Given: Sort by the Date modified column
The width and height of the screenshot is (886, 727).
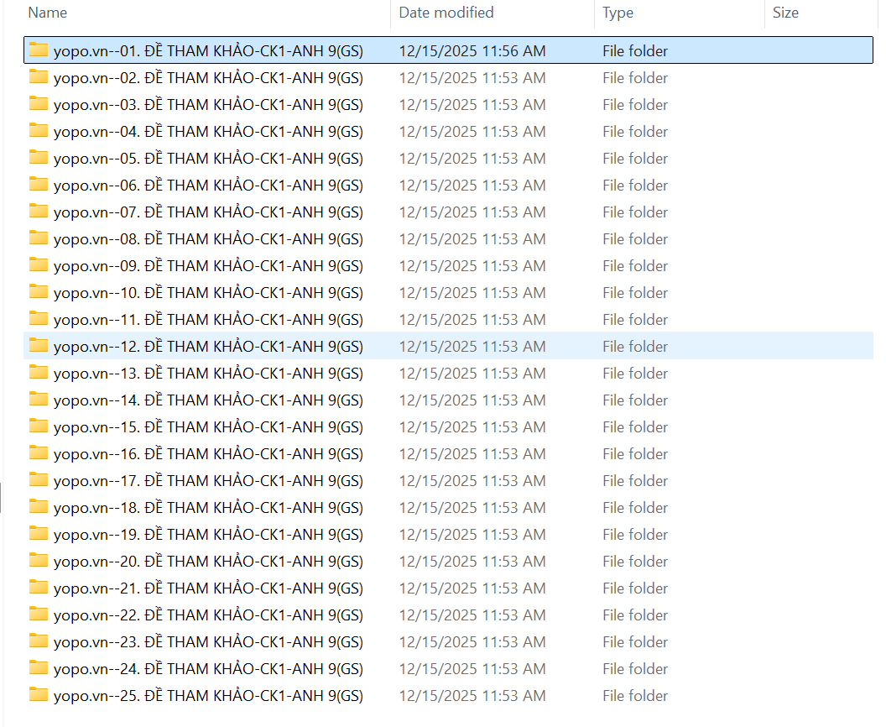Looking at the screenshot, I should 446,13.
